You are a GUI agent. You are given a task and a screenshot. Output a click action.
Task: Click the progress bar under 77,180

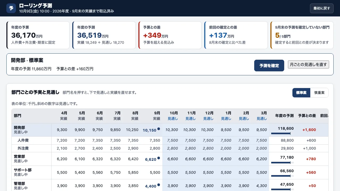tap(282, 163)
